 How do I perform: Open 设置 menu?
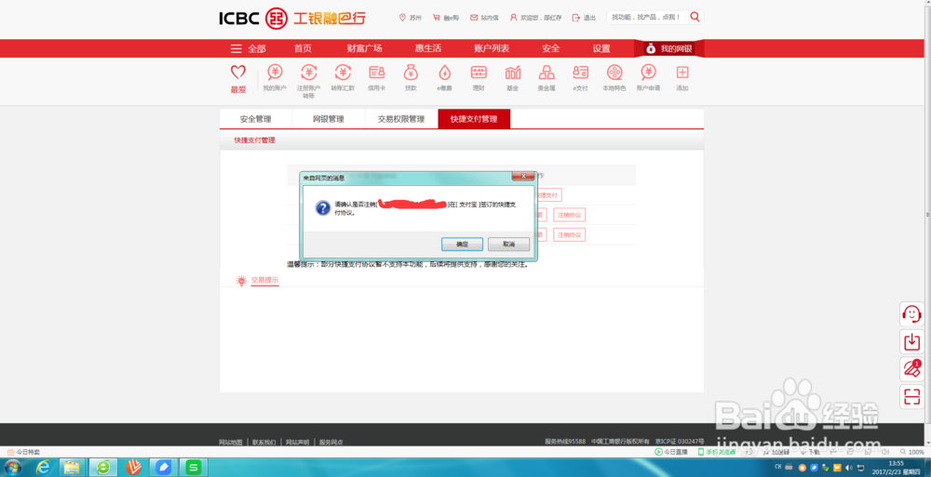click(601, 48)
